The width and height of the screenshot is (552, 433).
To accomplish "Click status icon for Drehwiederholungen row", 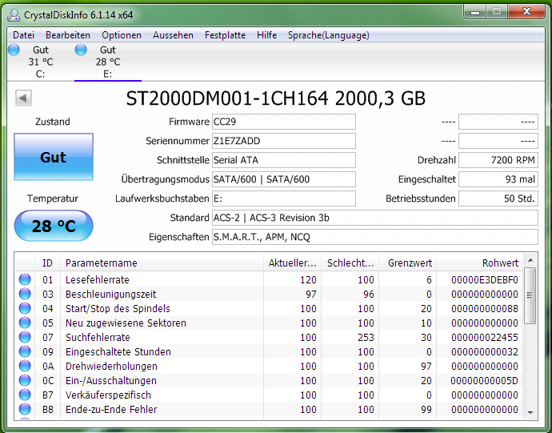I will 25,366.
